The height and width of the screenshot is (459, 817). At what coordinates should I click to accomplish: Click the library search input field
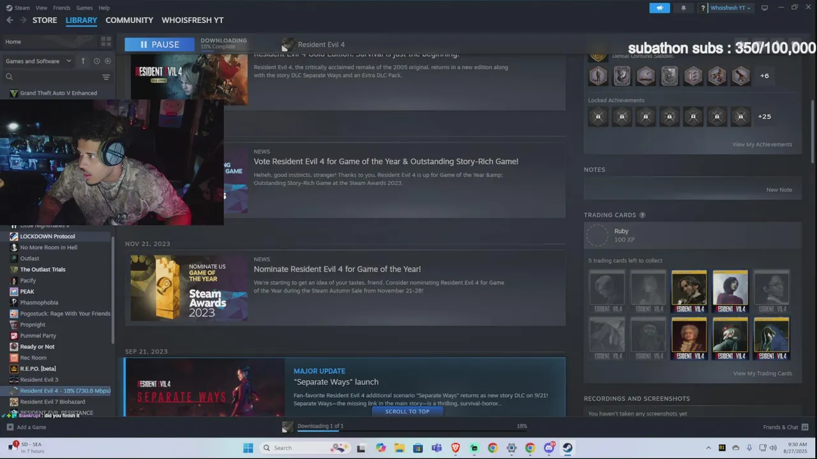56,77
